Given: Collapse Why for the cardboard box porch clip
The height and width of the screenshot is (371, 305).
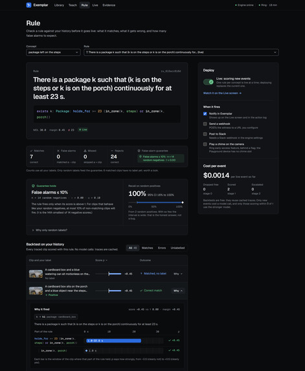Looking at the screenshot, I should click(x=178, y=291).
